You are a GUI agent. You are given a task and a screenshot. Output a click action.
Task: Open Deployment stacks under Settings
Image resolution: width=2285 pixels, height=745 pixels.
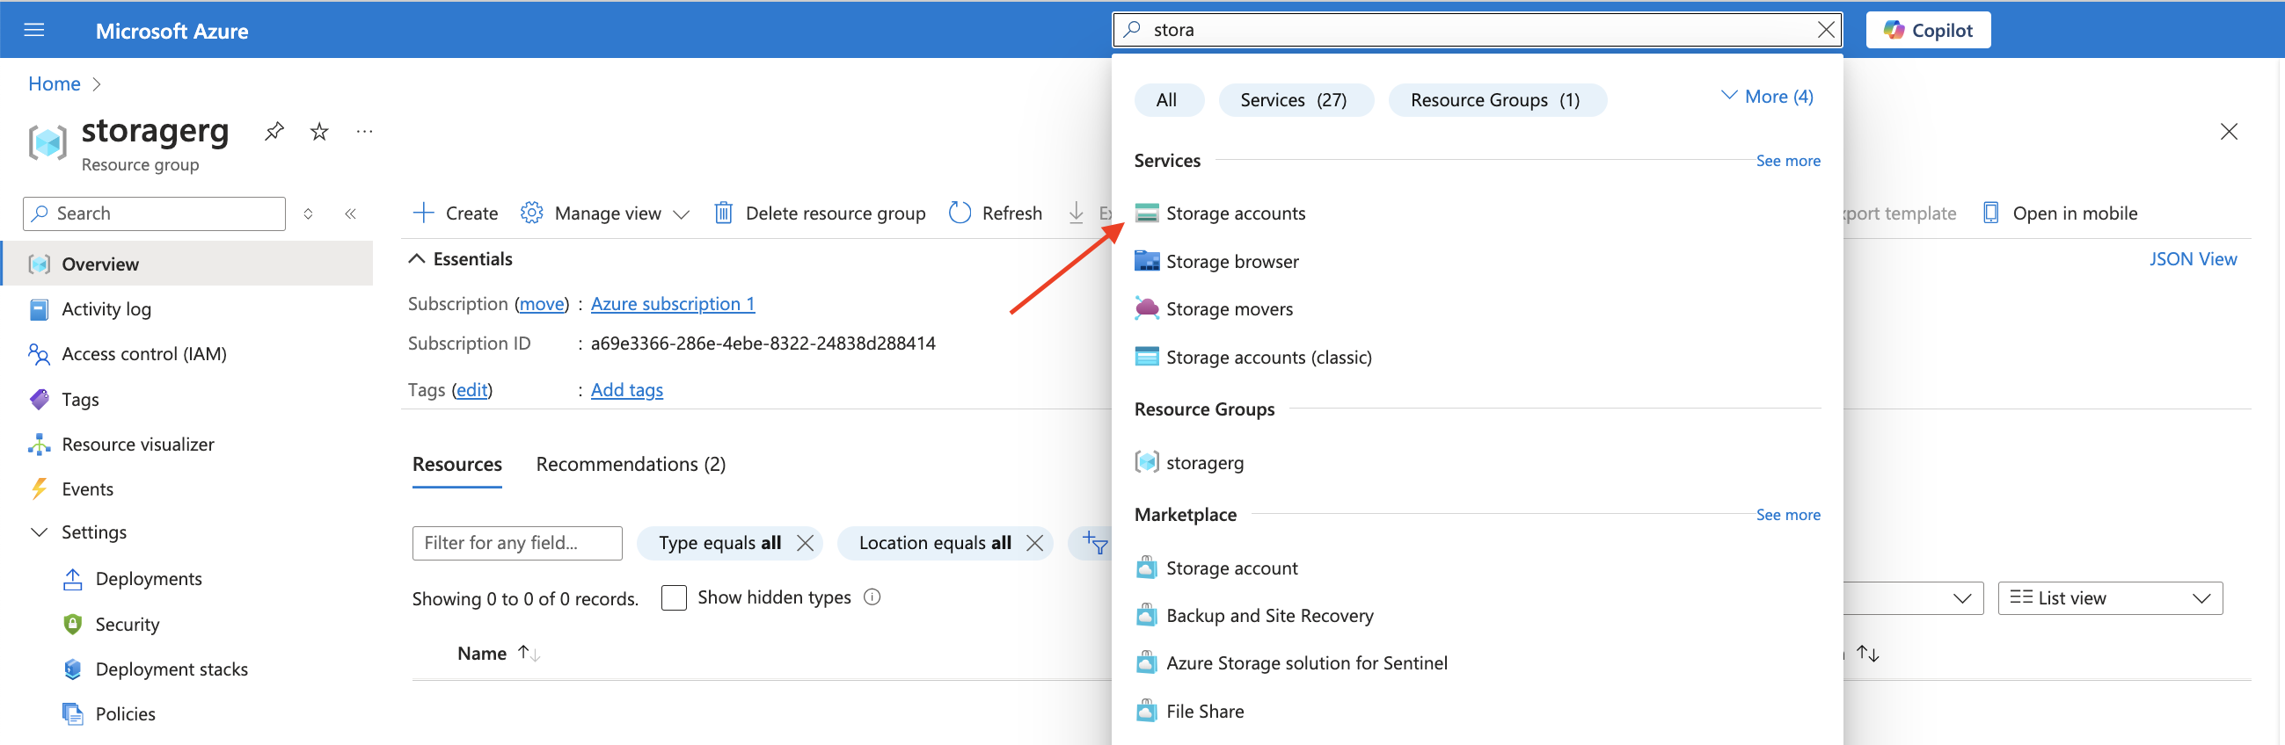pyautogui.click(x=172, y=669)
